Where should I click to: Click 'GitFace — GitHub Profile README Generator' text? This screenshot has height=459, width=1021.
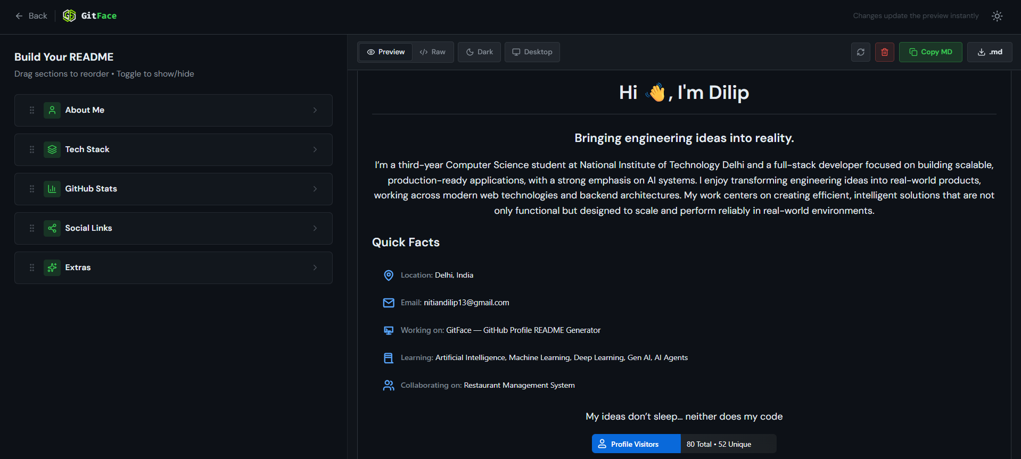523,330
